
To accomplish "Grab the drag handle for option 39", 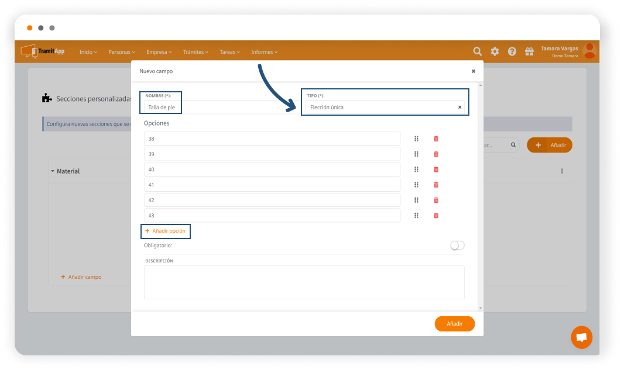I will click(x=416, y=154).
